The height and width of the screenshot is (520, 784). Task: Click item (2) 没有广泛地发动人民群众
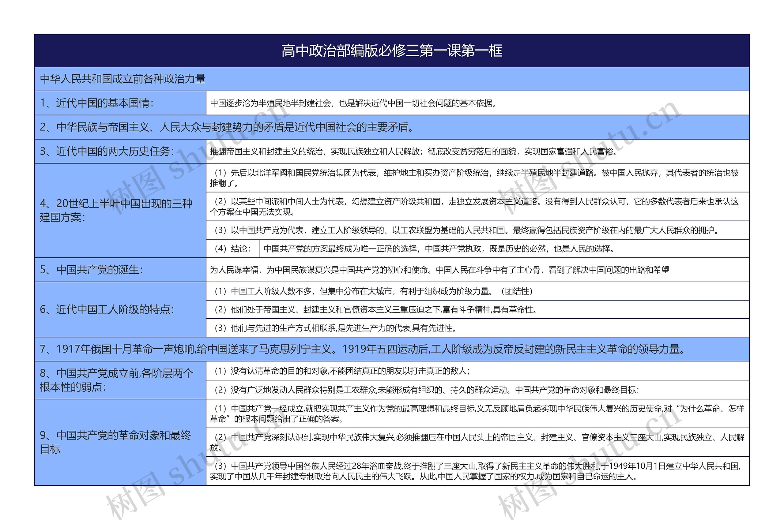477,390
